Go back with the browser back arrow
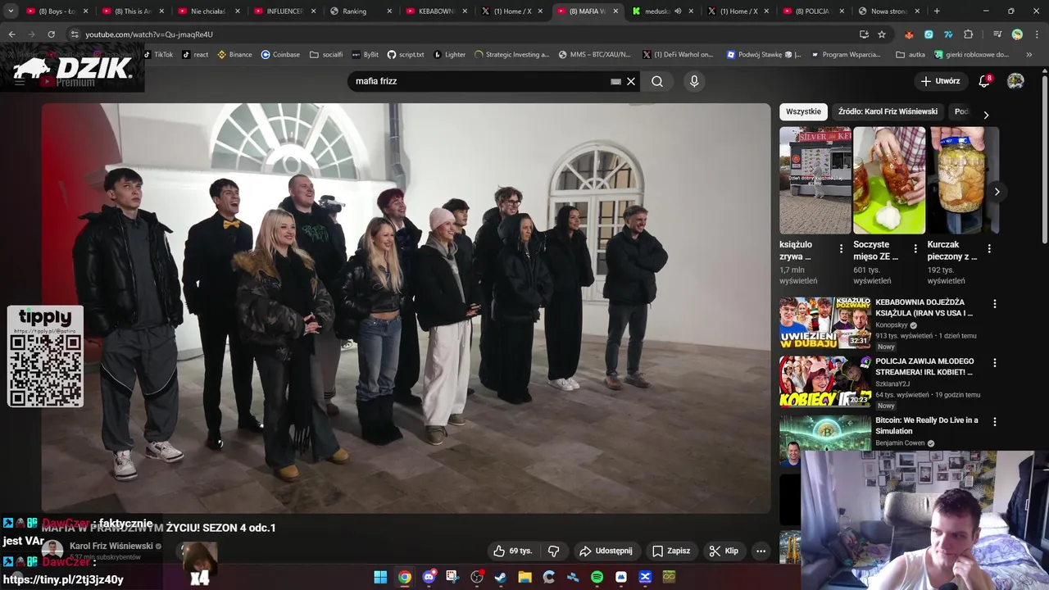The image size is (1049, 590). tap(11, 34)
